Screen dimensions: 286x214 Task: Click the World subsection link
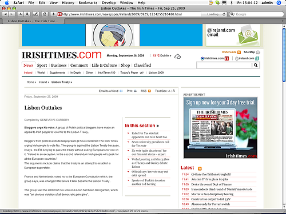pos(41,72)
